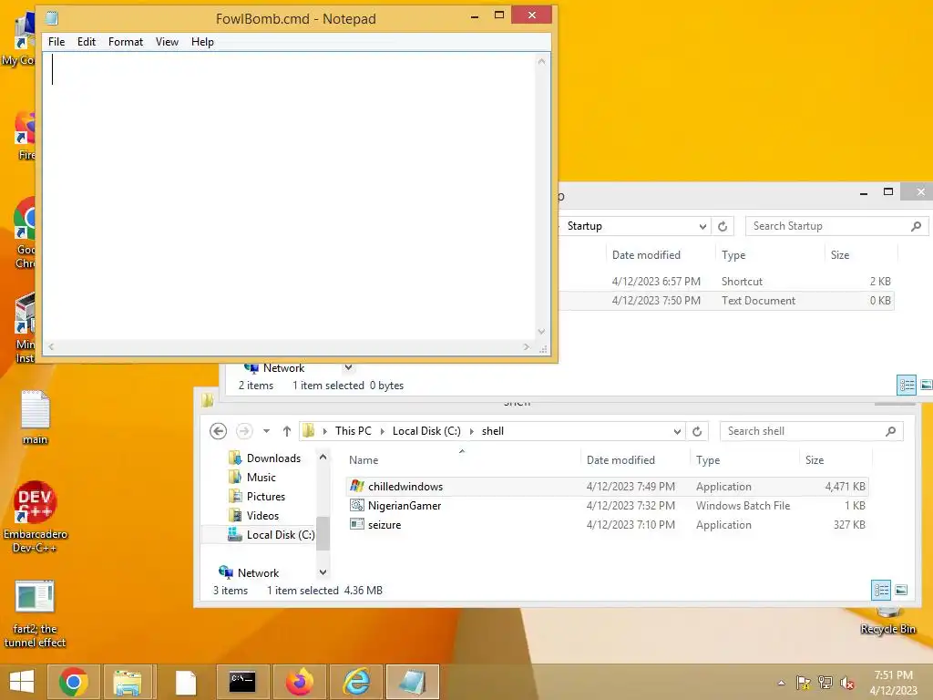Sort Startup window by Type column
Viewport: 933px width, 700px height.
[733, 255]
